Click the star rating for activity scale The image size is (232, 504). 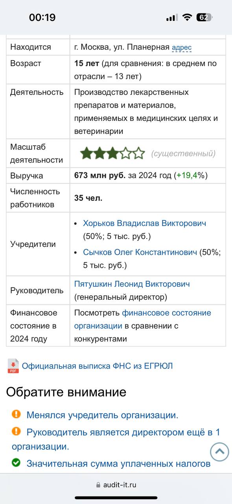pos(112,153)
